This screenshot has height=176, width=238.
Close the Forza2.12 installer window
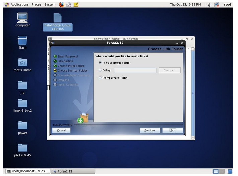[x=182, y=43]
